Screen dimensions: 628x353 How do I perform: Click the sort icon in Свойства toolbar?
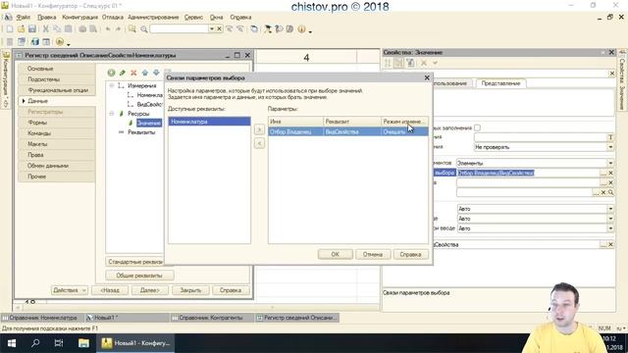(x=388, y=63)
